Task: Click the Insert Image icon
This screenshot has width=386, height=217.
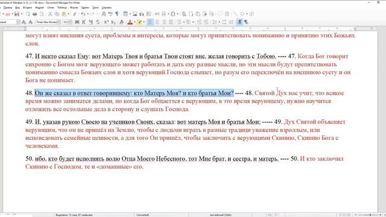Action: point(134,14)
